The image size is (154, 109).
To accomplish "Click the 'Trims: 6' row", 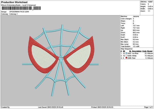I will (x=127, y=23).
